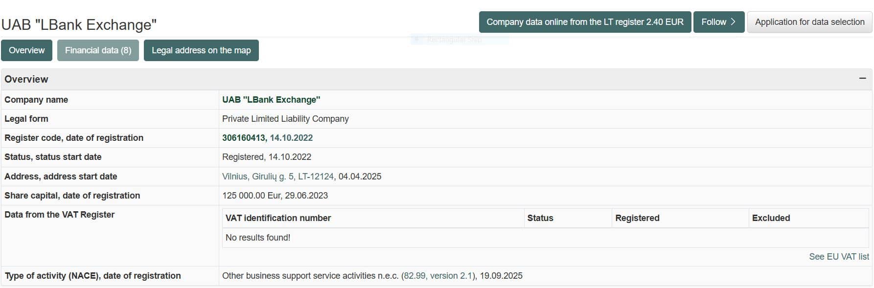Click the Overview section heading text
This screenshot has height=288, width=874.
pos(26,79)
